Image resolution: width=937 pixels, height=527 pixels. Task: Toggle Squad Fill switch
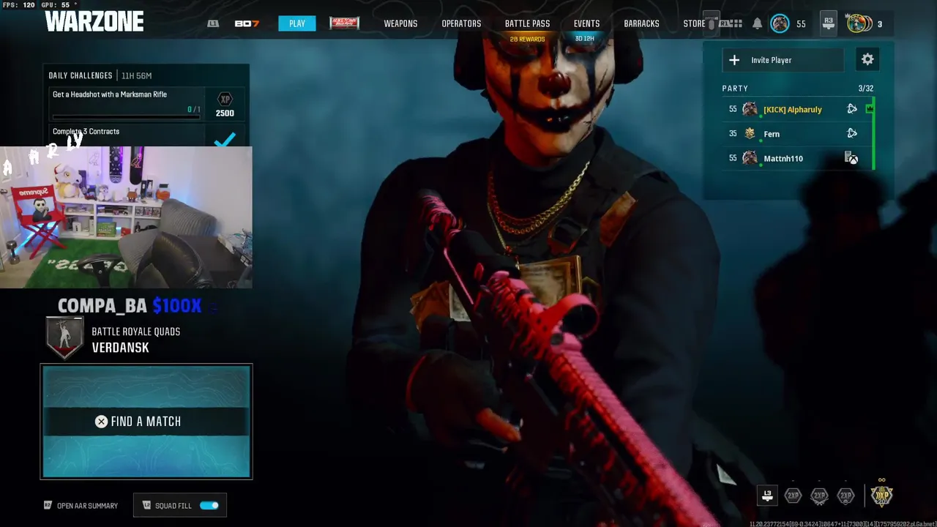click(209, 505)
